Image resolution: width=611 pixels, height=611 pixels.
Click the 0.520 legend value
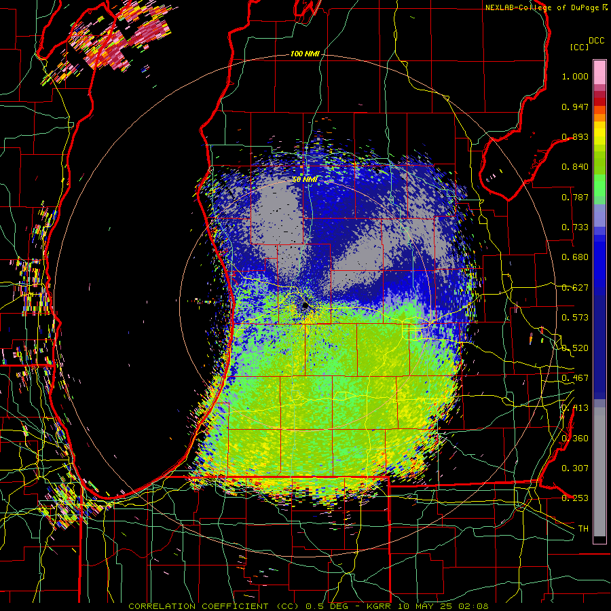point(575,348)
